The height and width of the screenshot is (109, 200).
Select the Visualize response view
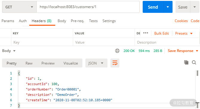tap(71, 63)
